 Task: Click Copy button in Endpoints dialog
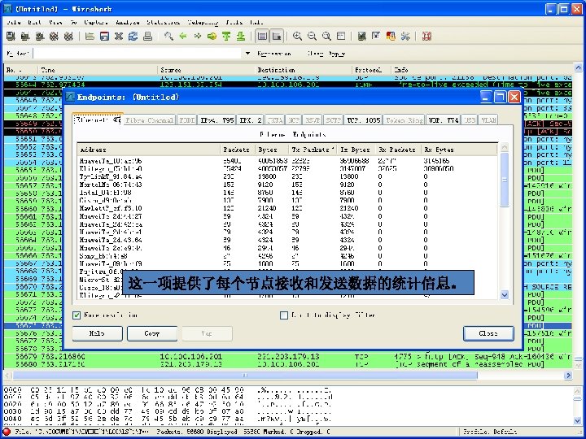point(152,333)
